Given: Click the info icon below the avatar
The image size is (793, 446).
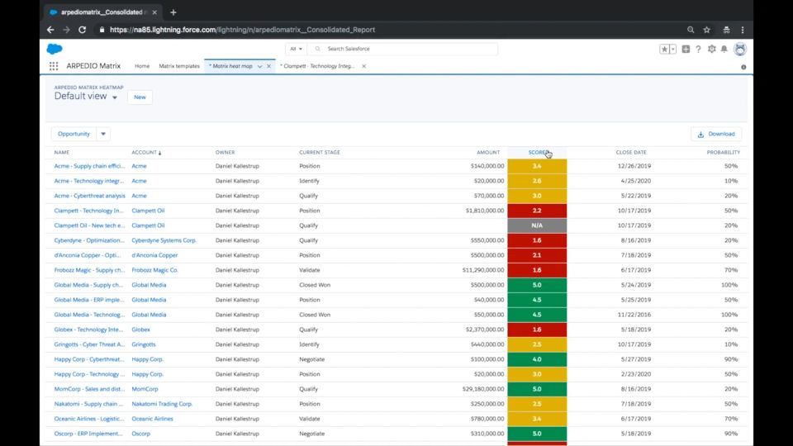Looking at the screenshot, I should point(743,67).
